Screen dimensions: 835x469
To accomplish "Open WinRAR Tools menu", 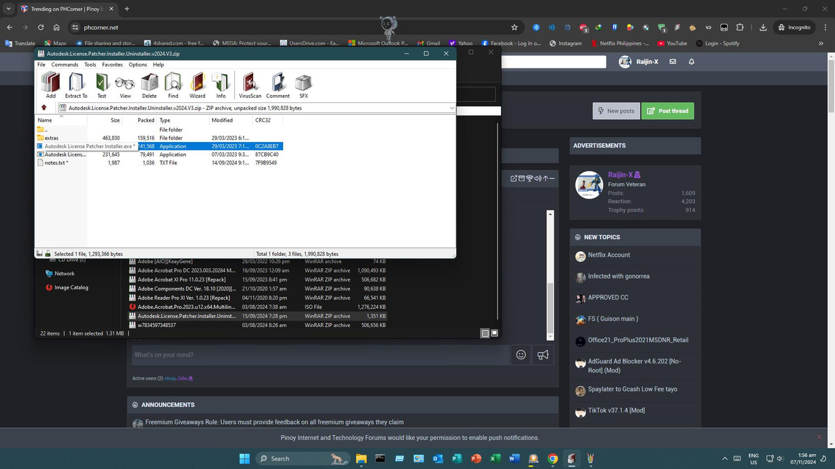I will tap(90, 64).
